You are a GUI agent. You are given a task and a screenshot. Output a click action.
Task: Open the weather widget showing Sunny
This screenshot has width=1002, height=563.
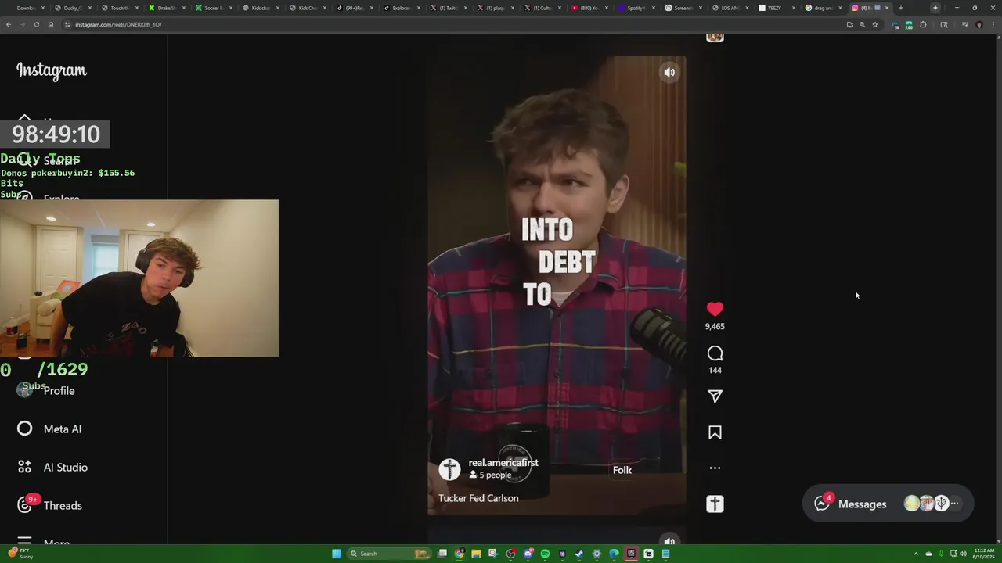20,554
